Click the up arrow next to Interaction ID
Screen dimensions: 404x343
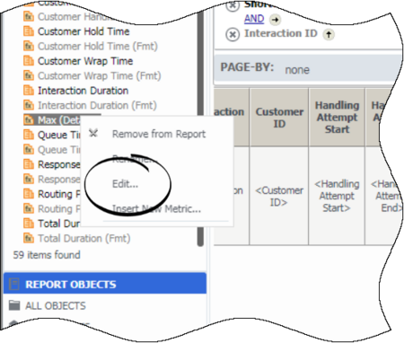click(329, 34)
